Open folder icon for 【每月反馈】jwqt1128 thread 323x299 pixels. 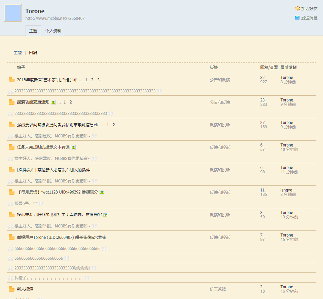(x=11, y=192)
